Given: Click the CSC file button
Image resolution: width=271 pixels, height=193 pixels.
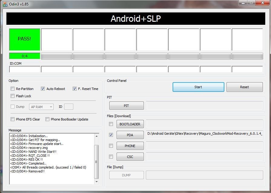Looking at the screenshot, I should coord(130,157).
